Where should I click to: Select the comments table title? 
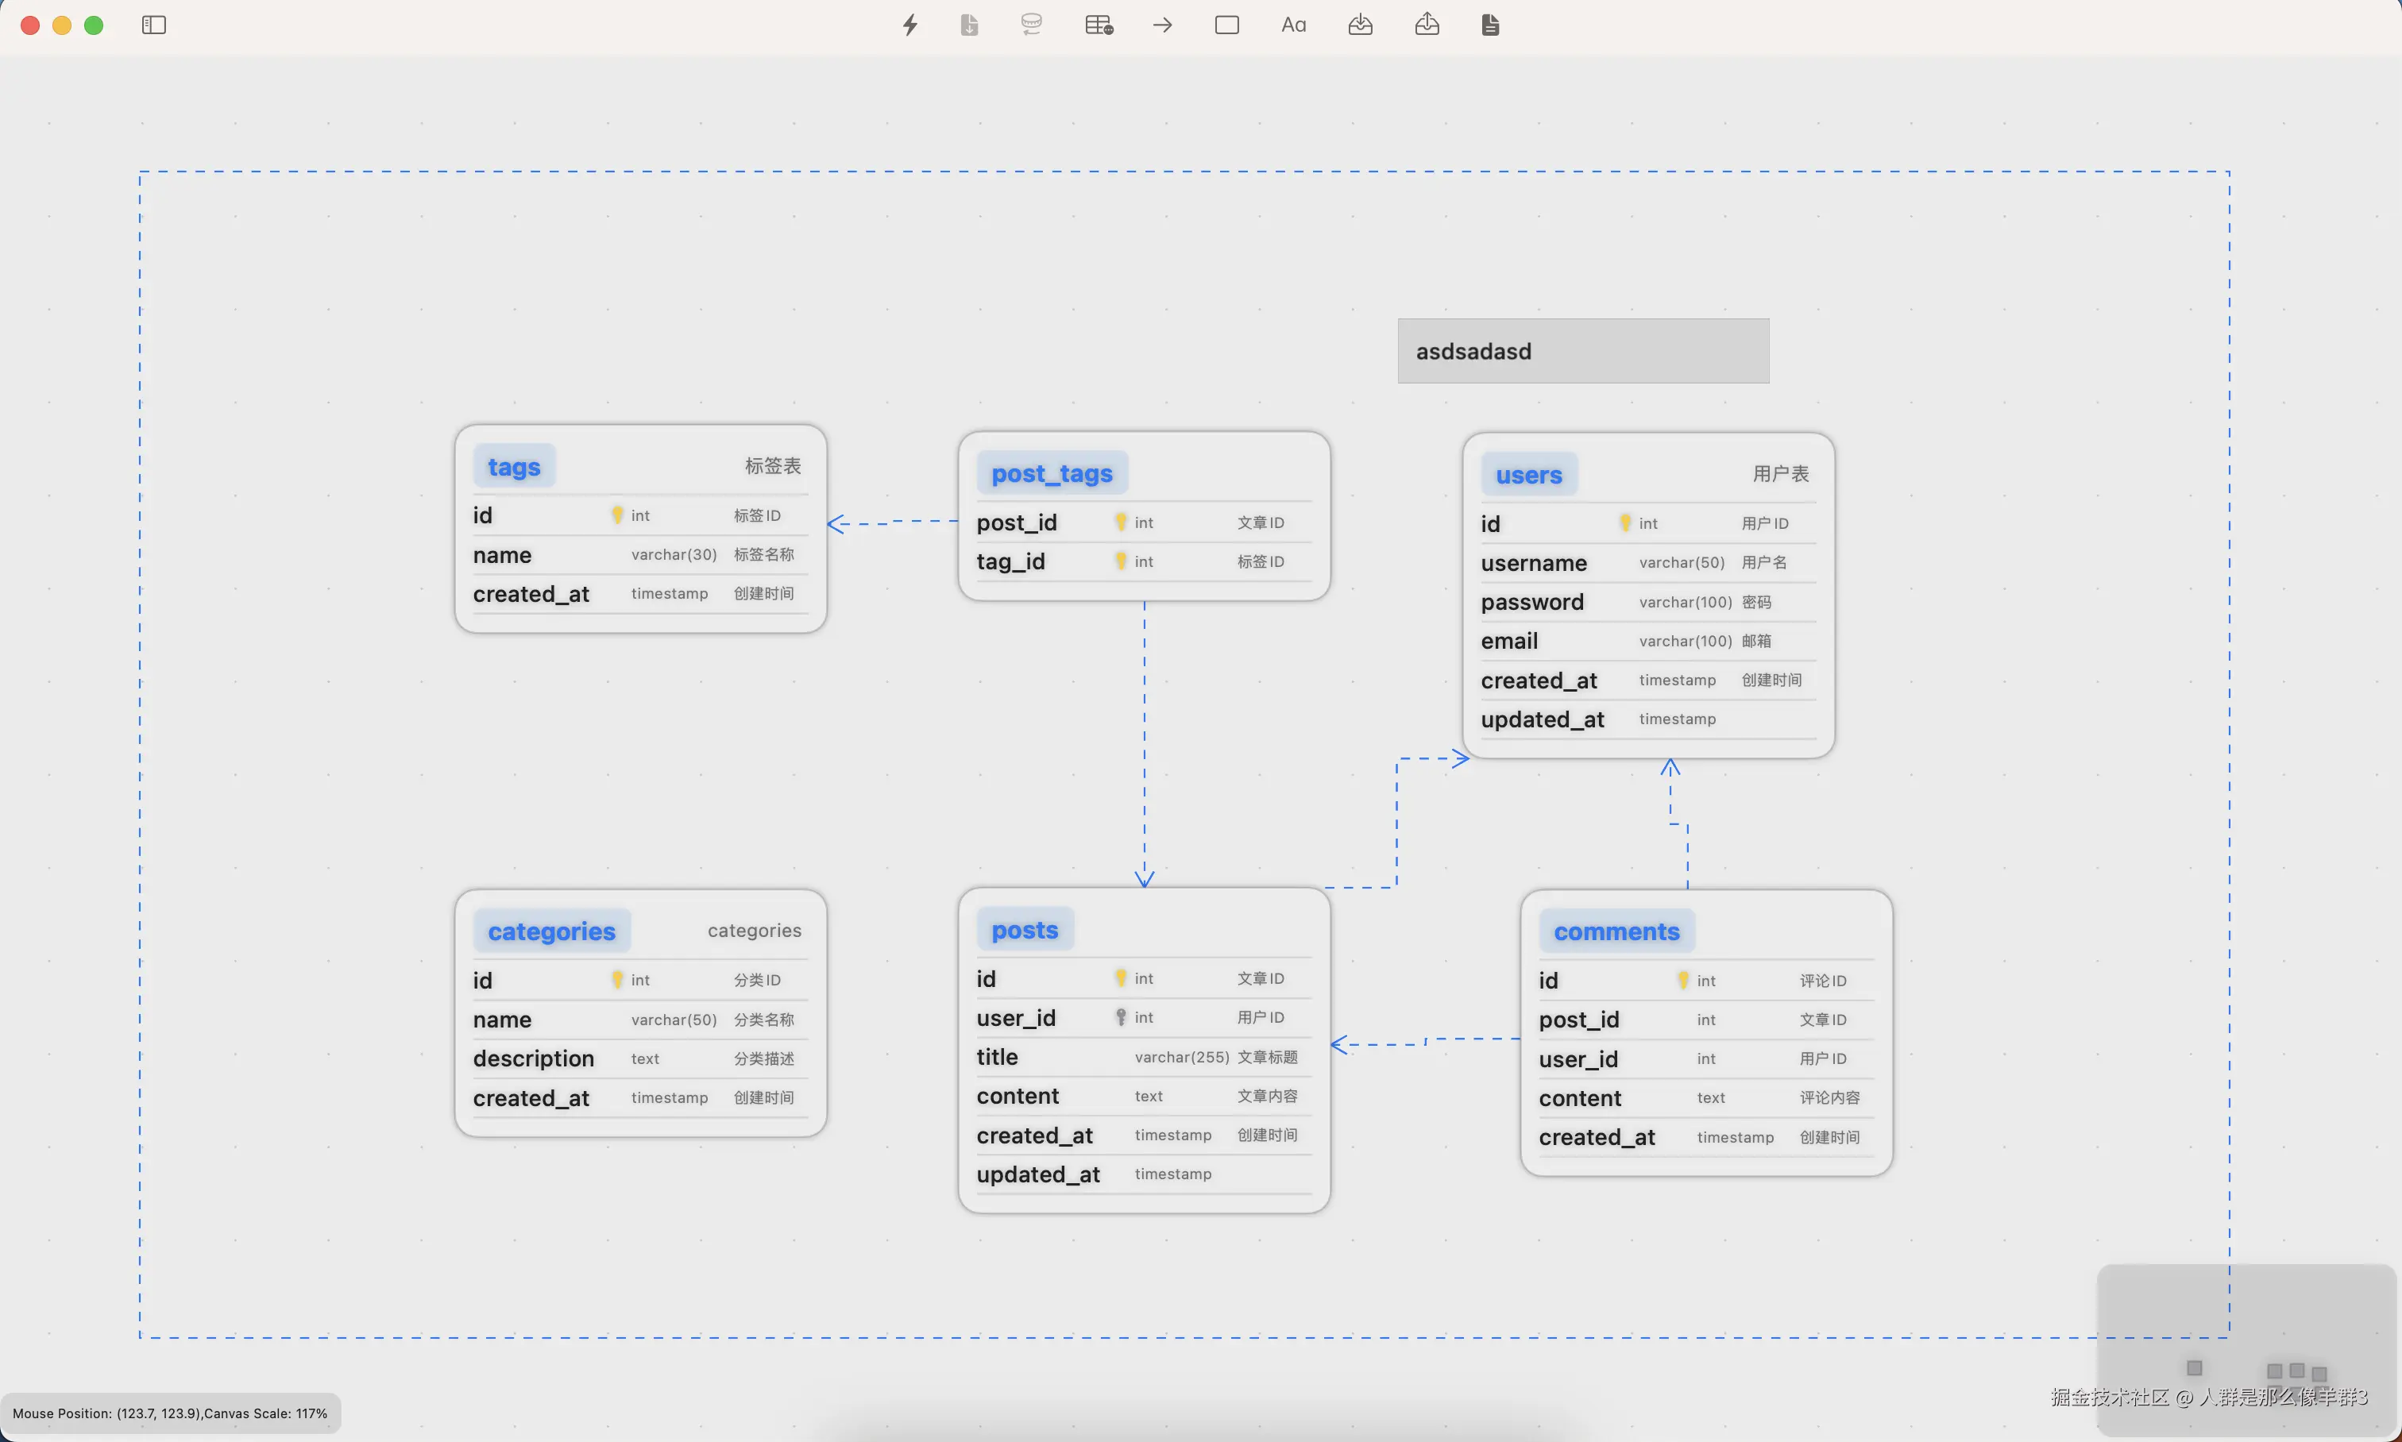[x=1616, y=932]
